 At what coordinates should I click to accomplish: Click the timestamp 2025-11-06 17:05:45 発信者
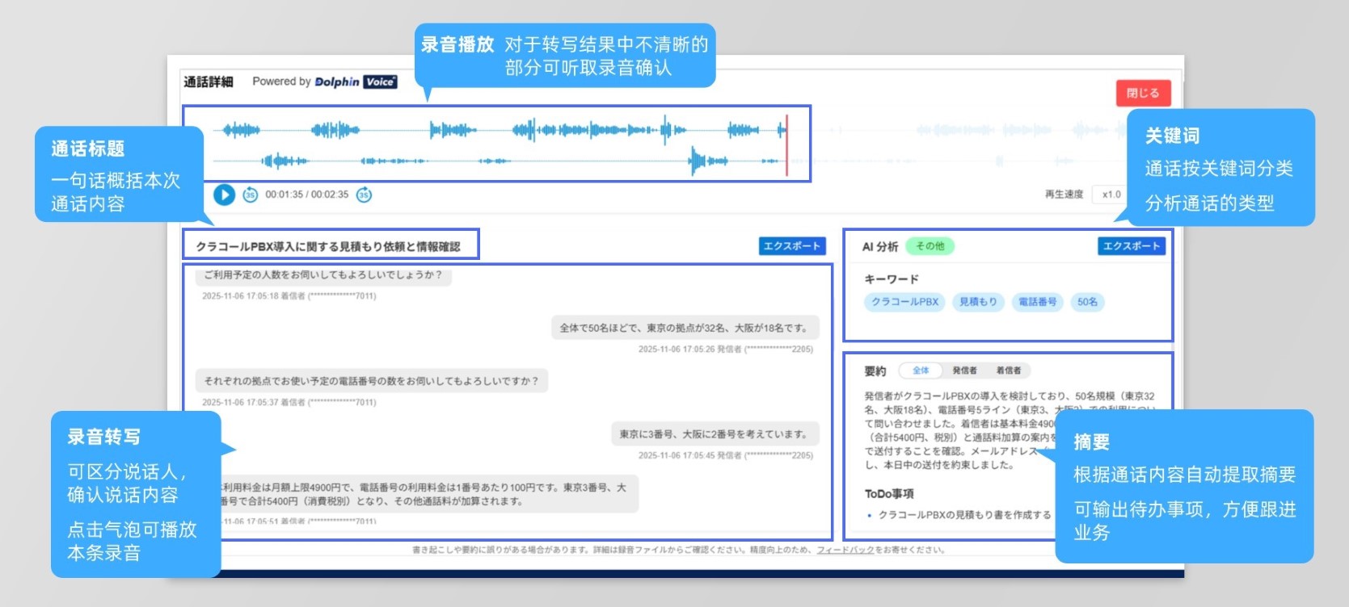[x=726, y=456]
